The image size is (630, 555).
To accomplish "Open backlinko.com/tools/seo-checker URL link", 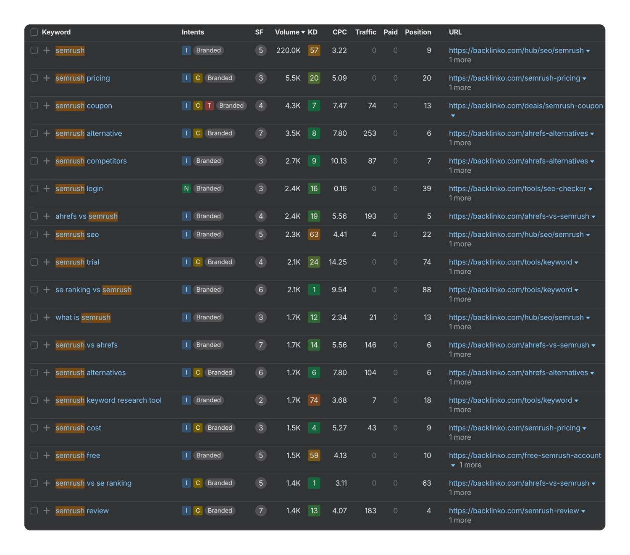I will coord(517,189).
